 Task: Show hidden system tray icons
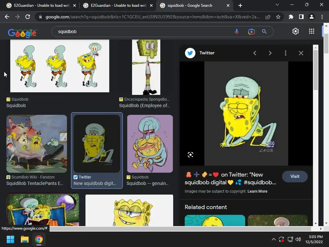click(274, 239)
